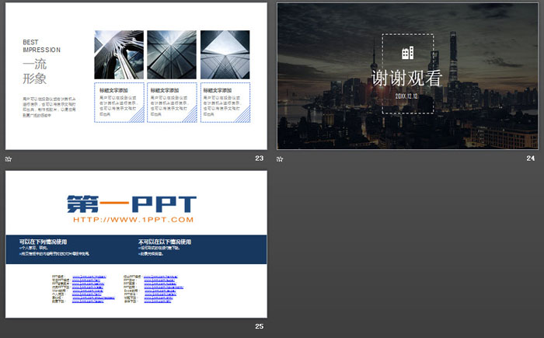
Task: Click the BEST IMPRESSION text
Action: pyautogui.click(x=42, y=46)
